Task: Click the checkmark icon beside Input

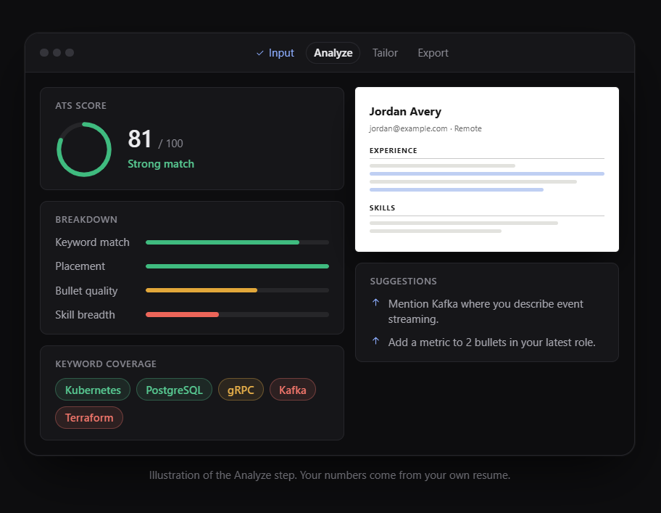Action: [259, 53]
